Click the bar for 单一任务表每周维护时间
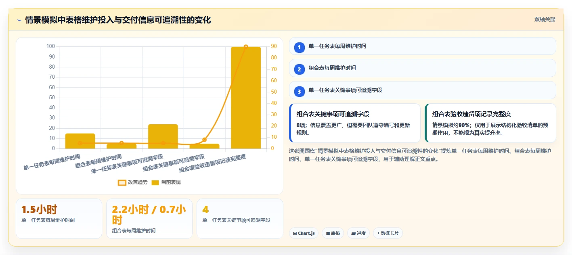Screen dimensions: 572x255 [x=80, y=141]
